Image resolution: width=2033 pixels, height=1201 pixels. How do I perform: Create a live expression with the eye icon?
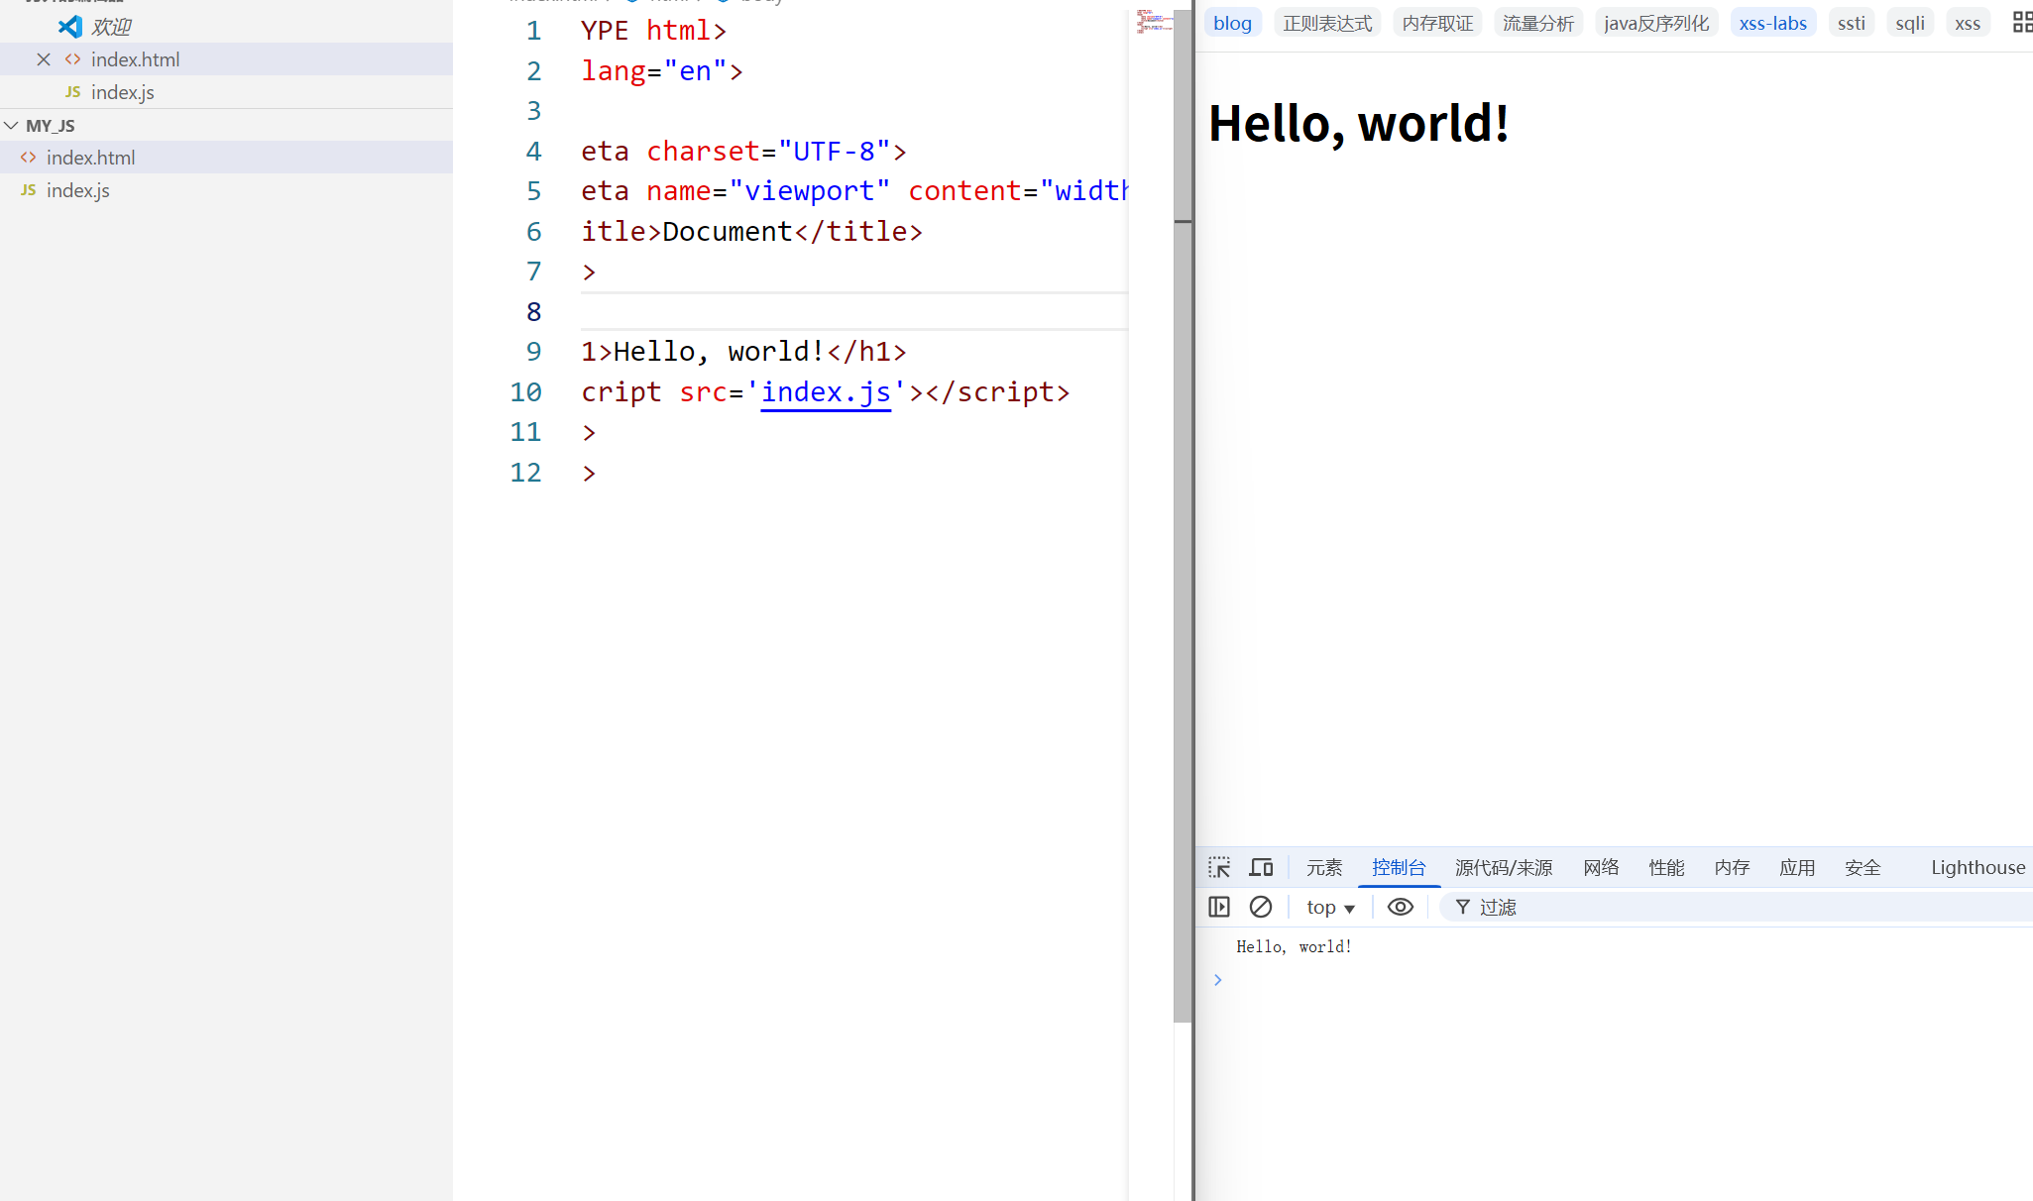(1401, 907)
